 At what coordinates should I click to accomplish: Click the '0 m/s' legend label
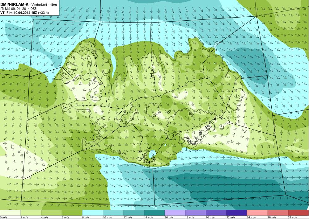pos(3,217)
